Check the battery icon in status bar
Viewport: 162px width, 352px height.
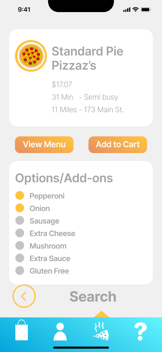146,10
